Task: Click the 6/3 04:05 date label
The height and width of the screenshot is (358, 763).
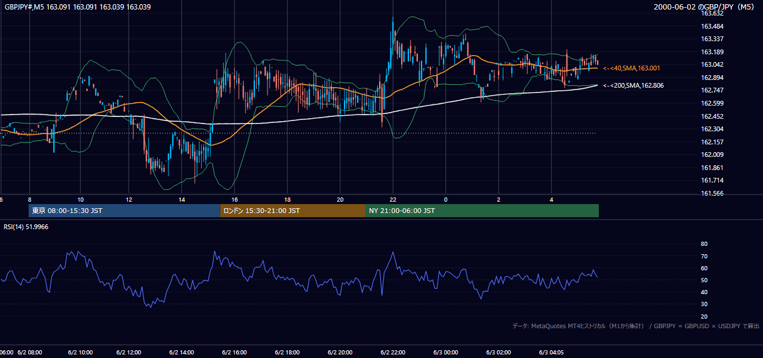Action: (x=552, y=353)
